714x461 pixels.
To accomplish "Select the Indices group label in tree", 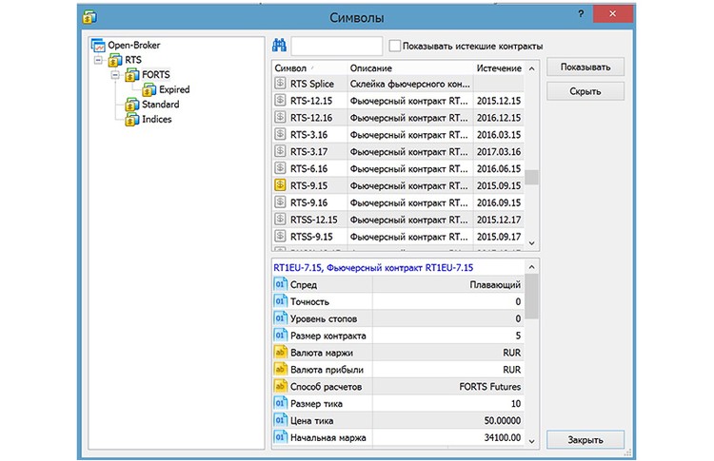I will pyautogui.click(x=157, y=119).
